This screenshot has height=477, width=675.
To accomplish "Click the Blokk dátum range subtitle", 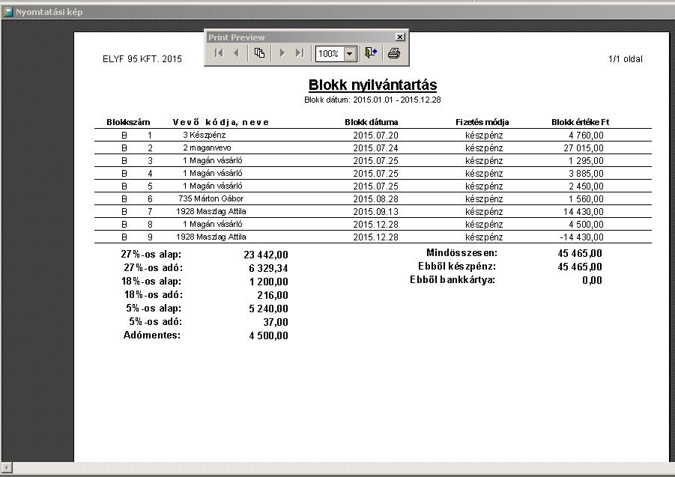I will coord(372,100).
